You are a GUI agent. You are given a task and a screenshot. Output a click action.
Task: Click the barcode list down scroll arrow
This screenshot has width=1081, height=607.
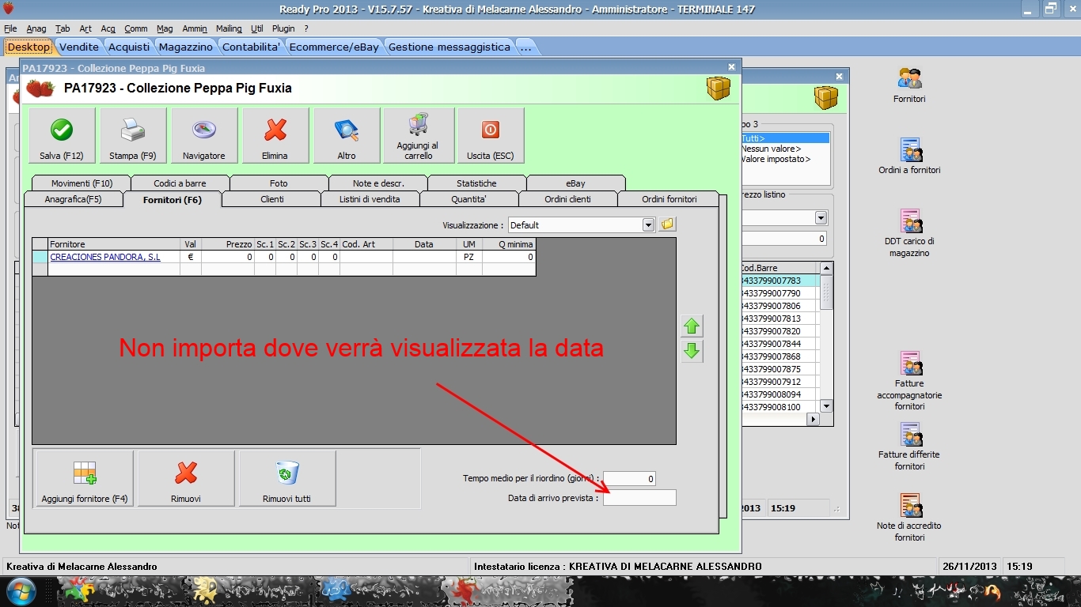point(826,406)
